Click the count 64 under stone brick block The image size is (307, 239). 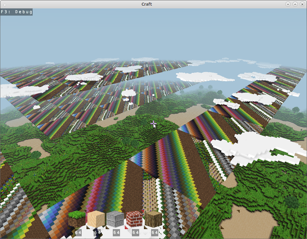[117, 233]
